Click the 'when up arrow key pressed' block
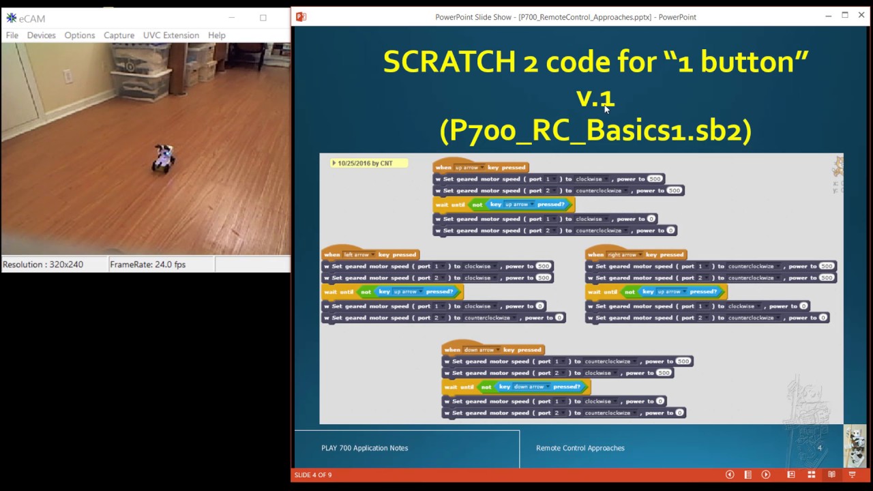Image resolution: width=873 pixels, height=491 pixels. [481, 166]
